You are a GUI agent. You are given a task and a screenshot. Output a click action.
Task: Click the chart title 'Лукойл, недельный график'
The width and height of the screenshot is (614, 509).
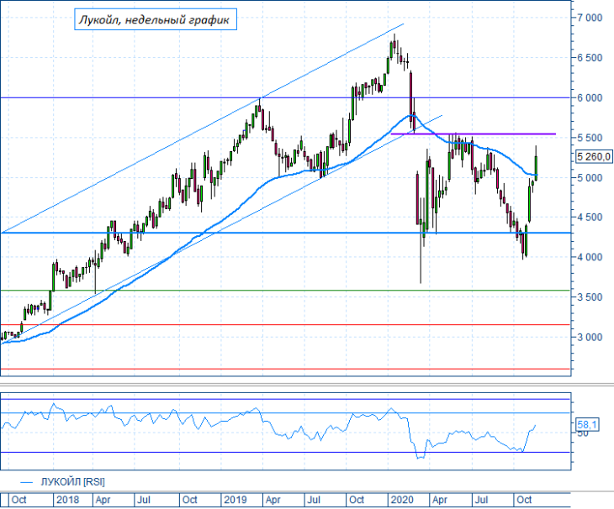156,19
